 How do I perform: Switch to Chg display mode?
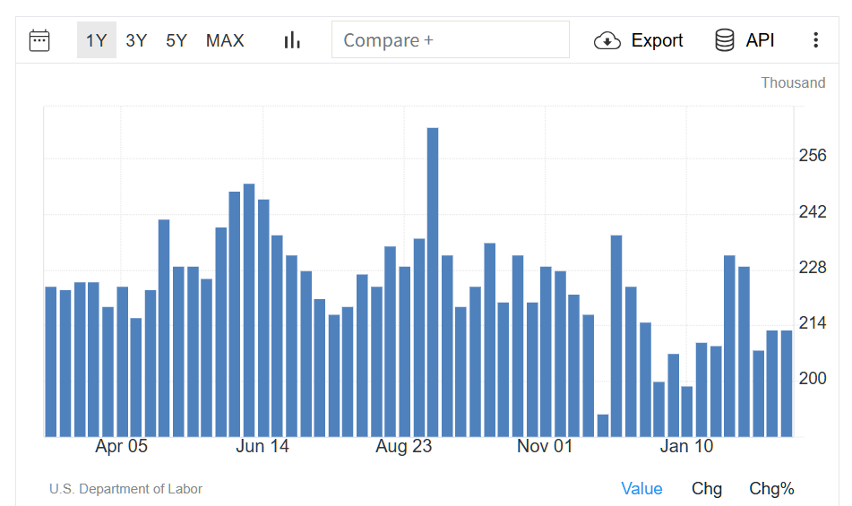[x=706, y=488]
